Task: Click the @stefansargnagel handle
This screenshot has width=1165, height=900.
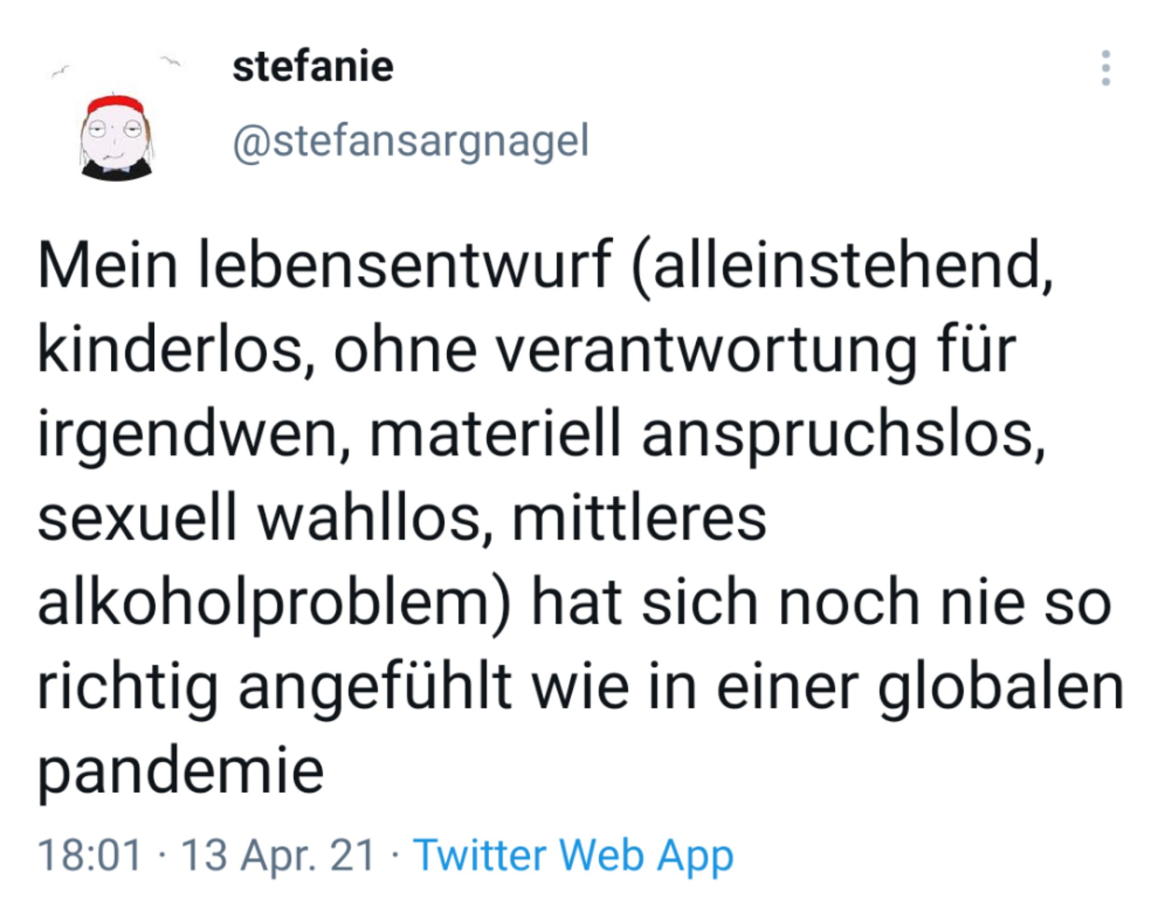Action: tap(411, 141)
